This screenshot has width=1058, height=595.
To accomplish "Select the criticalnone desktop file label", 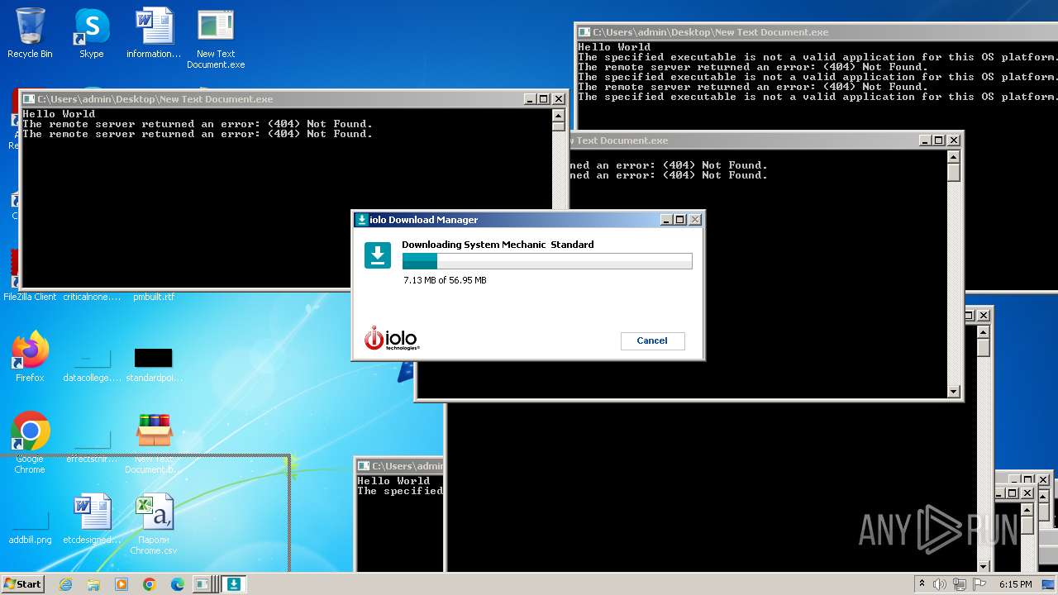I will pos(92,297).
